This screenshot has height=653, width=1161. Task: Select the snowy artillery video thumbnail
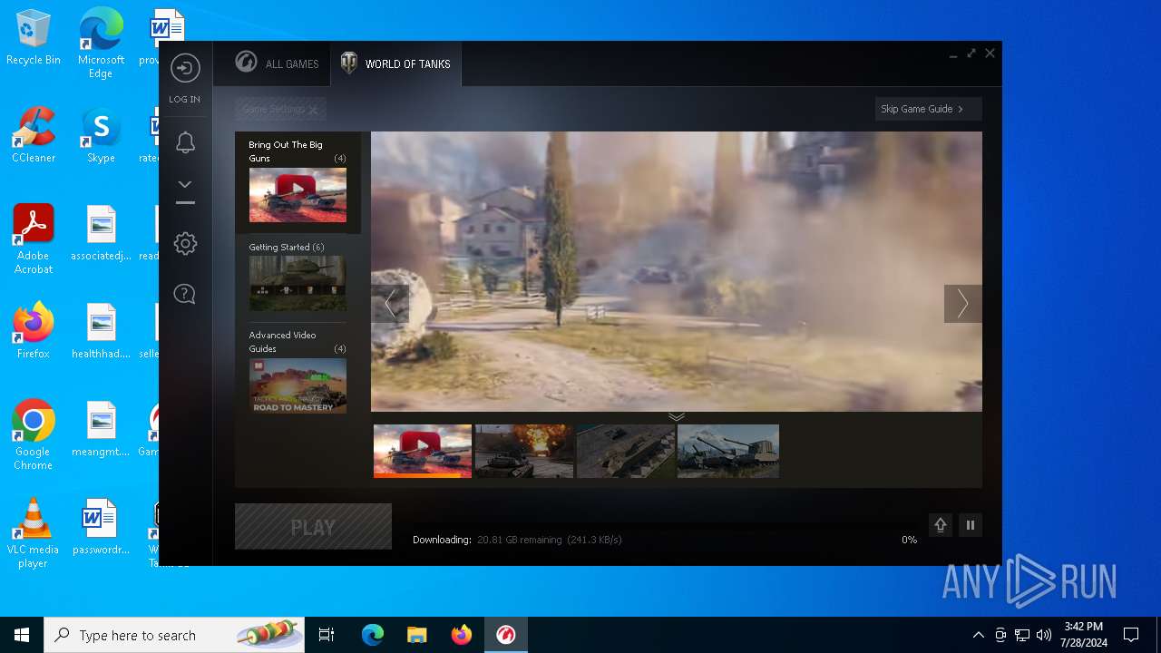pos(727,451)
